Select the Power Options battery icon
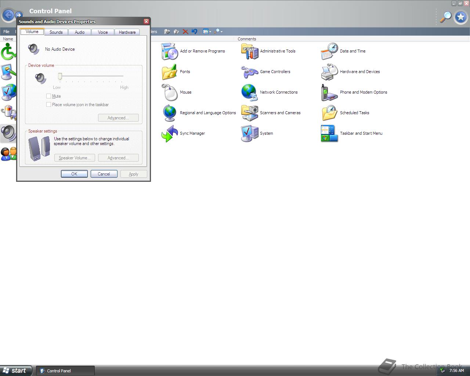The image size is (470, 376). [x=8, y=113]
